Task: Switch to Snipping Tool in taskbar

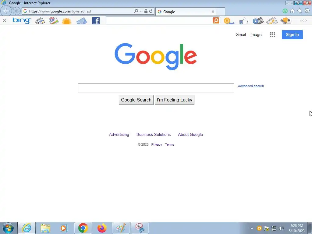Action: pos(140,228)
